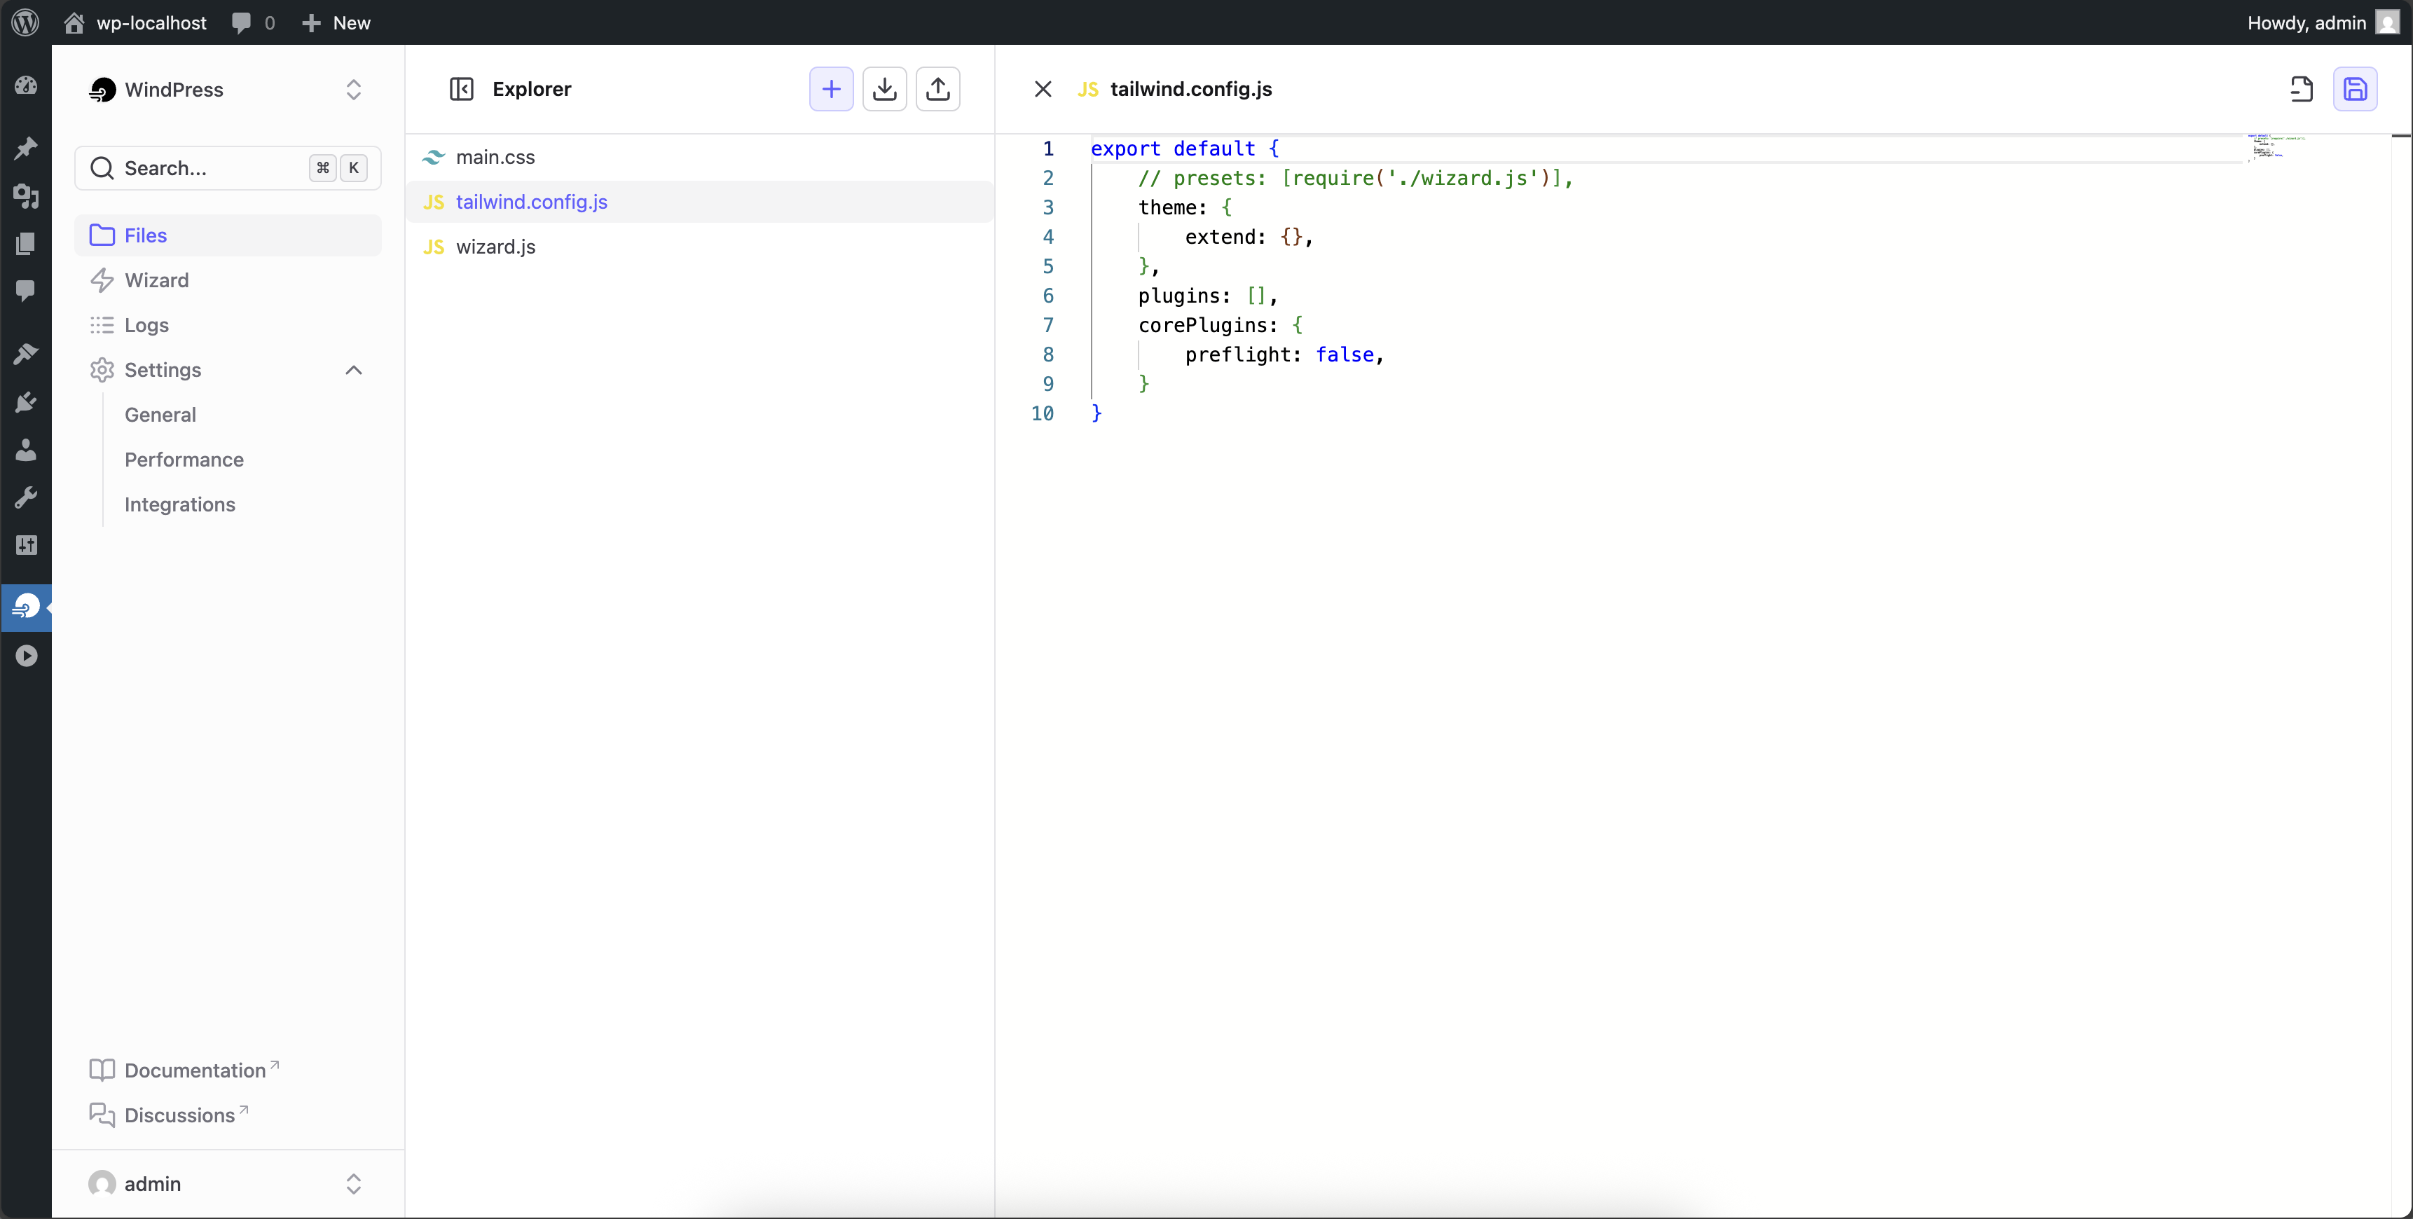
Task: Click the export upload icon in Explorer
Action: 937,89
